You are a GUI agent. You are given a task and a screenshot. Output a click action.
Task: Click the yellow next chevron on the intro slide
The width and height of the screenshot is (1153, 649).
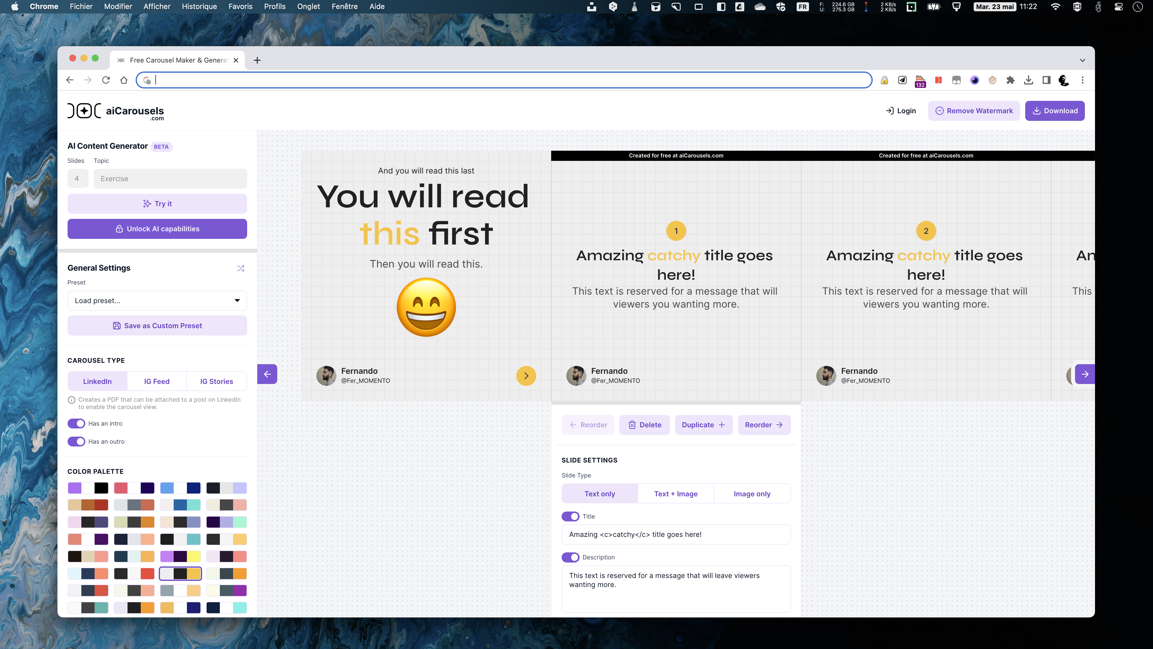pos(526,376)
